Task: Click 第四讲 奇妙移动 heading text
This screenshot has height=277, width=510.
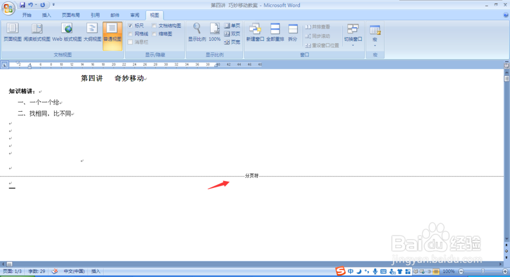Action: [113, 78]
